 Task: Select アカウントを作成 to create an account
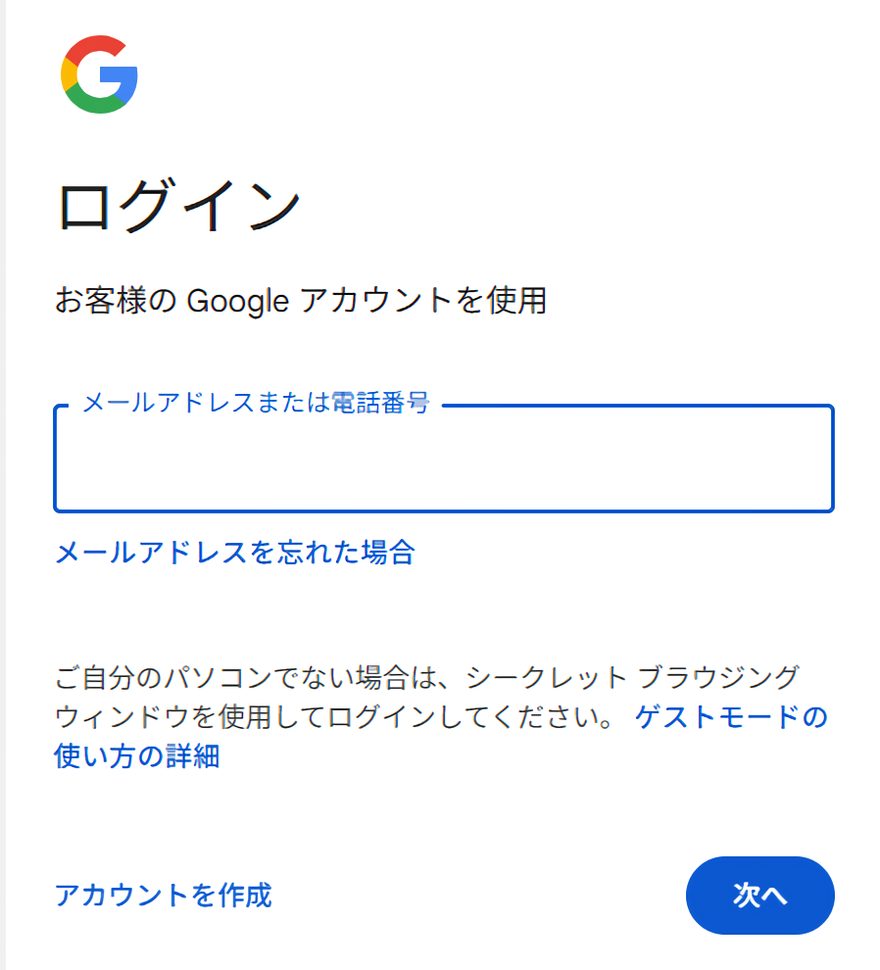pyautogui.click(x=164, y=895)
